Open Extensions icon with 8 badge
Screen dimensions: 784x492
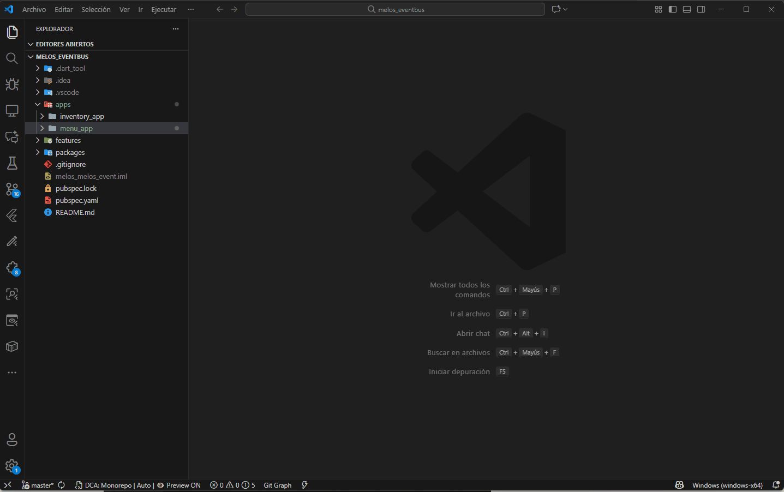pos(12,268)
